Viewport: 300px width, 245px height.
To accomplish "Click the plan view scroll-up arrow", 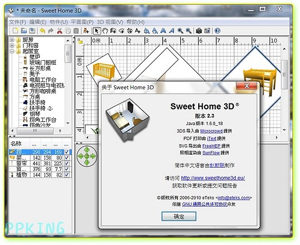I will coord(284,49).
